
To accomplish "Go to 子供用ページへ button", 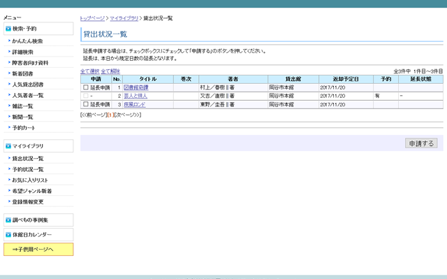I will (x=38, y=250).
